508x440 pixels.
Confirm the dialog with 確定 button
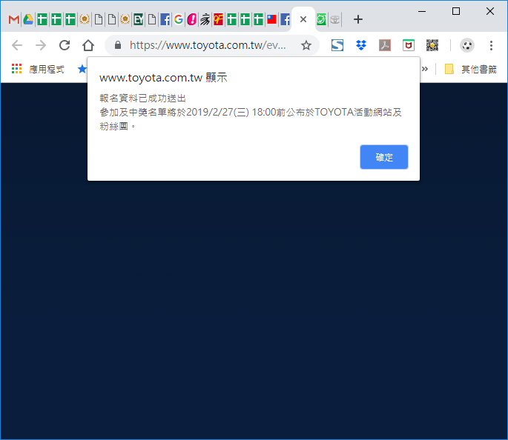[x=384, y=157]
